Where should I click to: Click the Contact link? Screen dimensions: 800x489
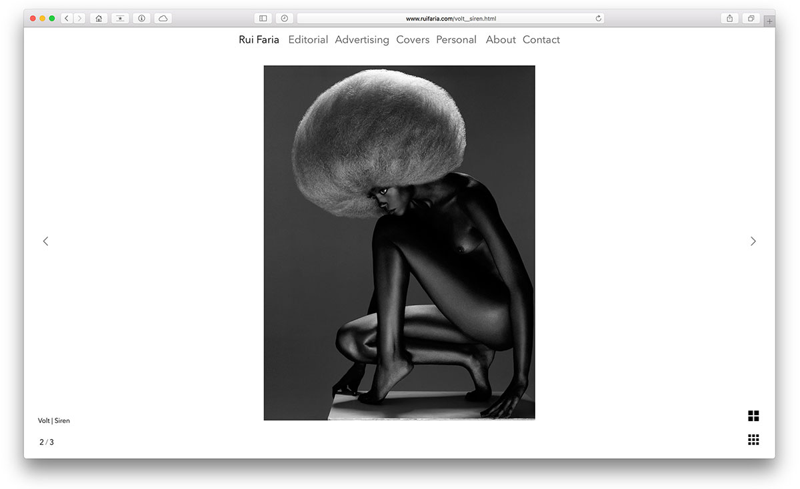click(541, 40)
